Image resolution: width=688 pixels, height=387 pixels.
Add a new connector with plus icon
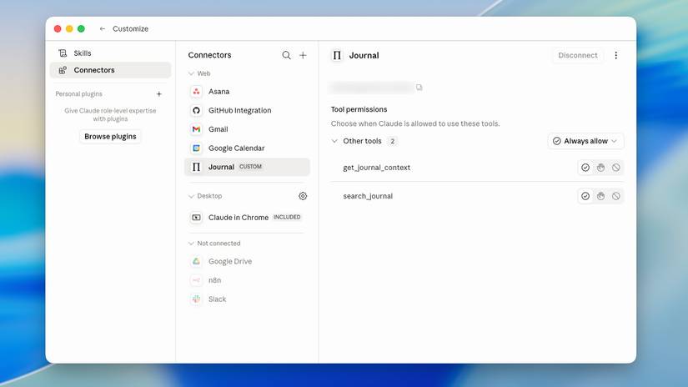[303, 55]
